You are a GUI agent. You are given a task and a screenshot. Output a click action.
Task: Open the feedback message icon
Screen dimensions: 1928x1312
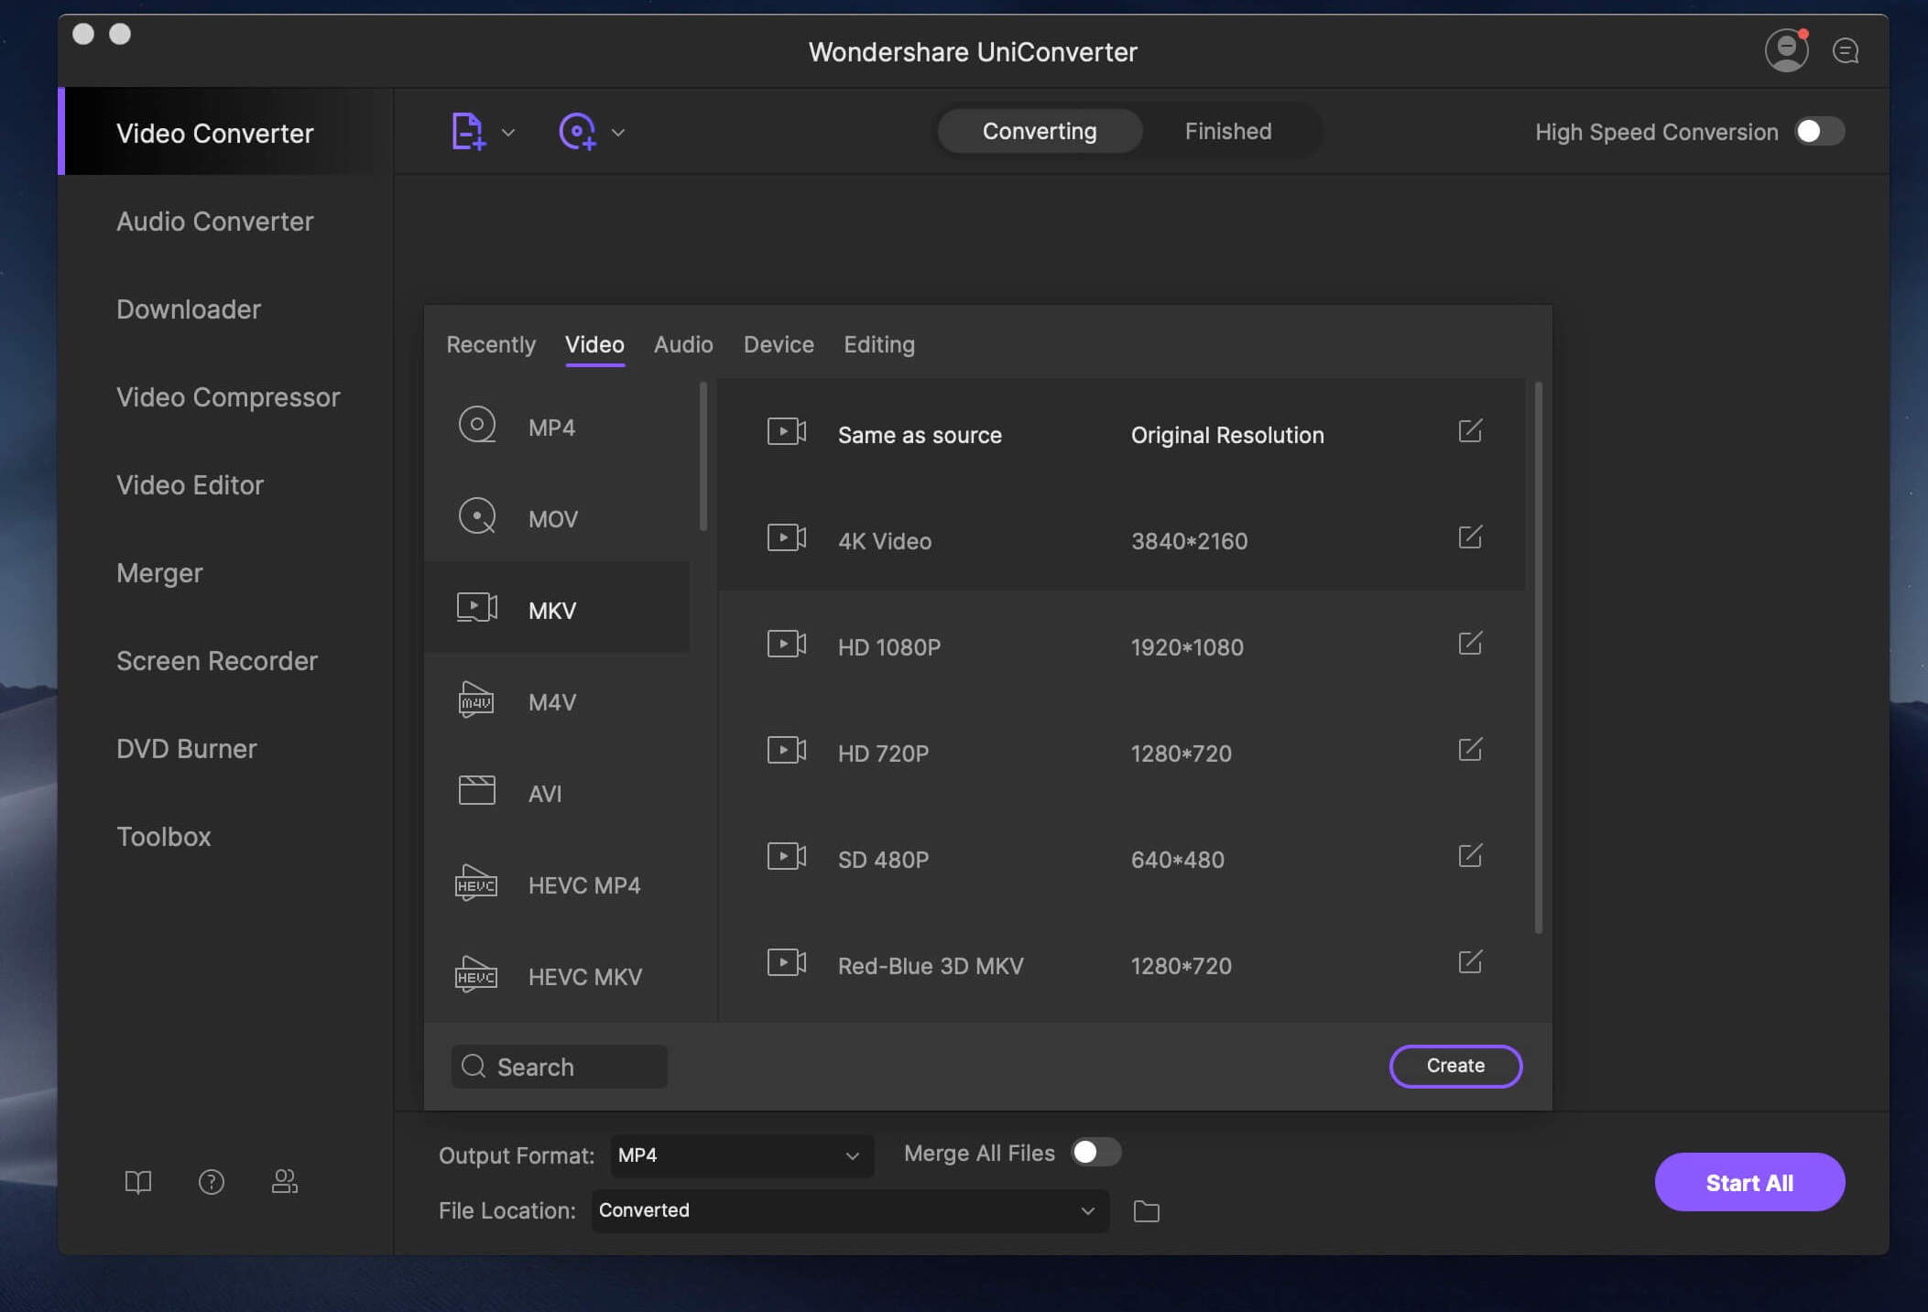[x=1846, y=50]
